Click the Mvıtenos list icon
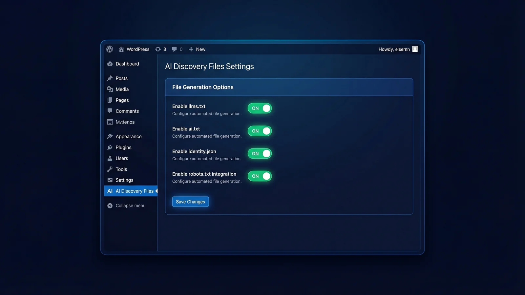525x295 pixels. (x=110, y=122)
